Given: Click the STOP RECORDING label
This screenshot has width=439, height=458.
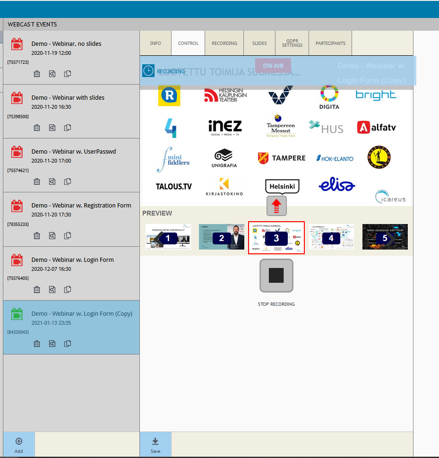Looking at the screenshot, I should pyautogui.click(x=276, y=304).
